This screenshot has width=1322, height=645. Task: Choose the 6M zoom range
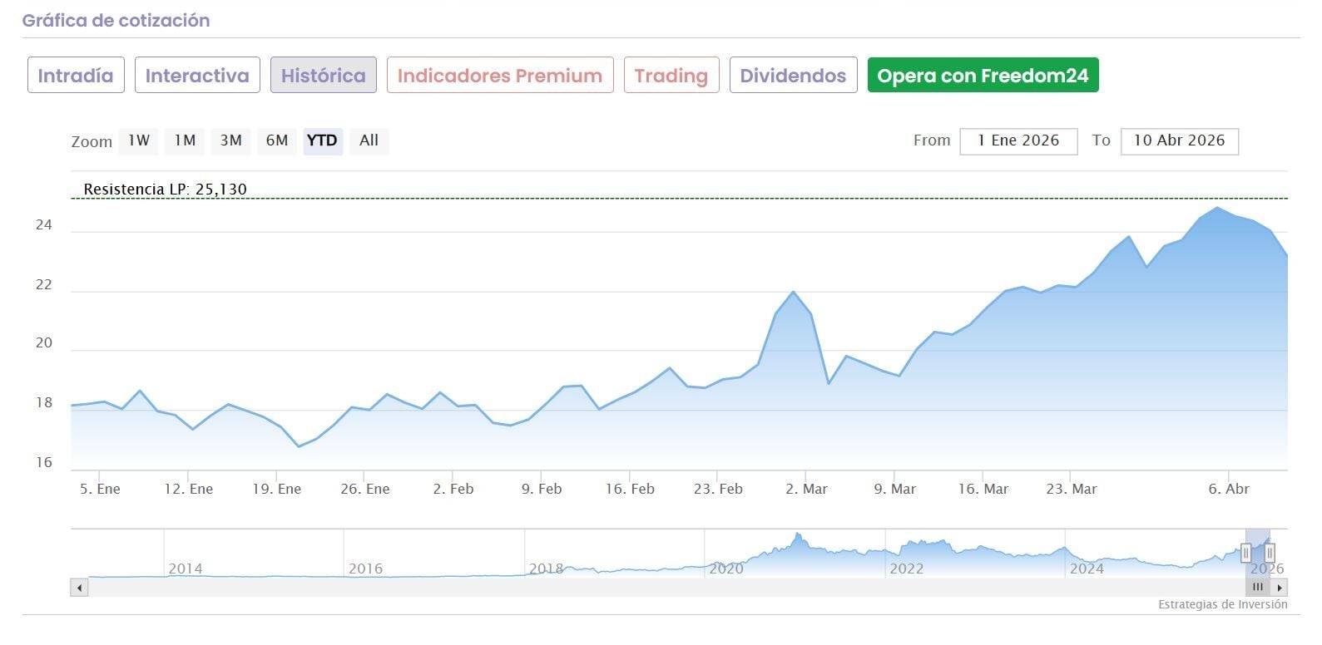click(x=276, y=140)
